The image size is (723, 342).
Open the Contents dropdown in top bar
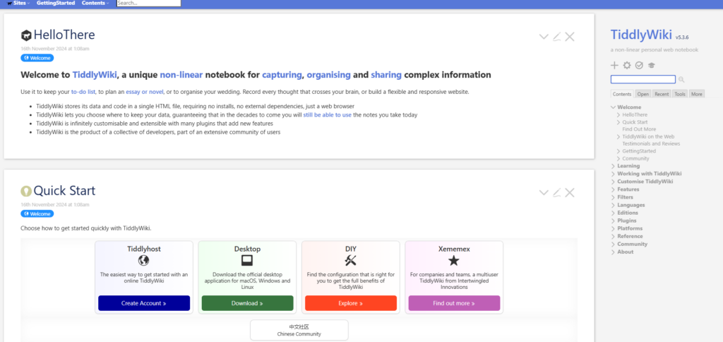coord(95,4)
